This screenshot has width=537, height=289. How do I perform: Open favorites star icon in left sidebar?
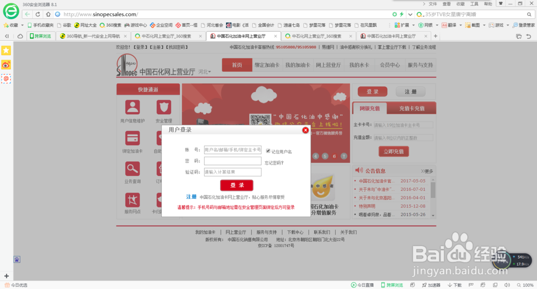click(x=6, y=50)
